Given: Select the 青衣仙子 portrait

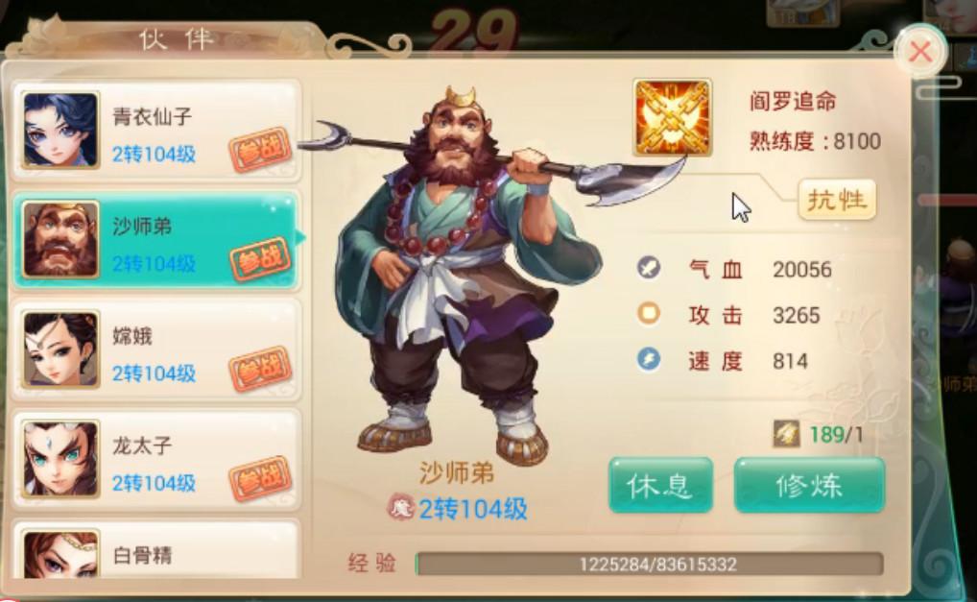Looking at the screenshot, I should pyautogui.click(x=60, y=130).
